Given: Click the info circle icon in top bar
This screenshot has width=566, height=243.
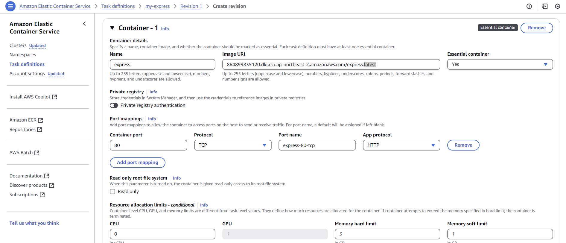Looking at the screenshot, I should point(529,6).
